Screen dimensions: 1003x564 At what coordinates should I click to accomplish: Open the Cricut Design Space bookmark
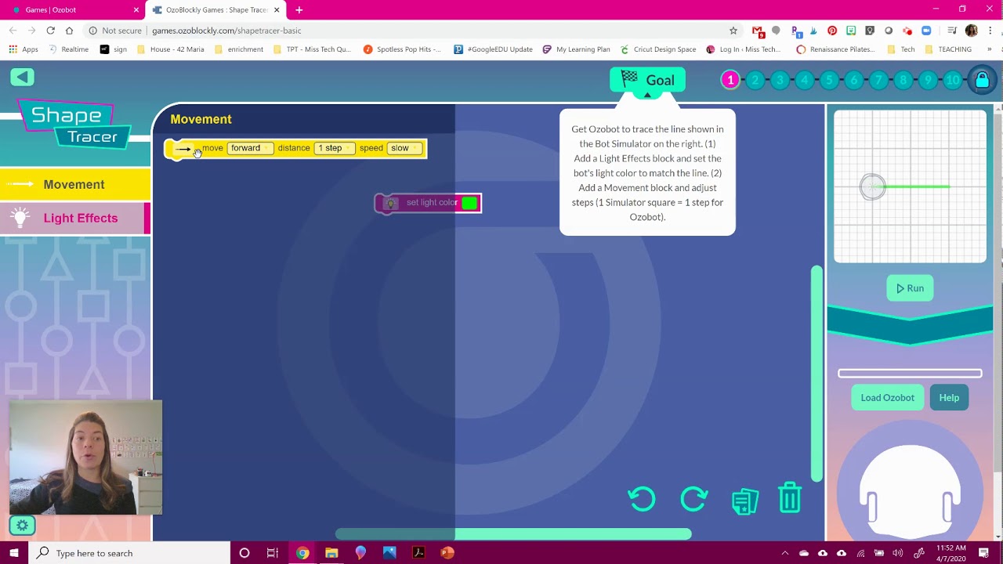click(x=657, y=49)
